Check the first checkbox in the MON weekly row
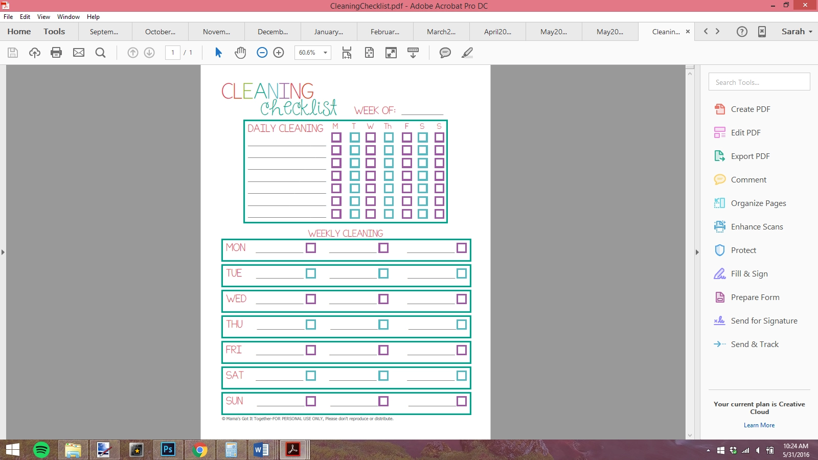Screen dimensions: 818x460 point(311,248)
